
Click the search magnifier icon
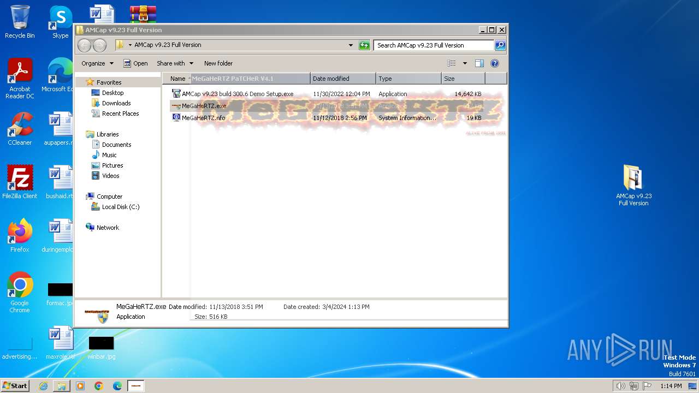tap(500, 45)
